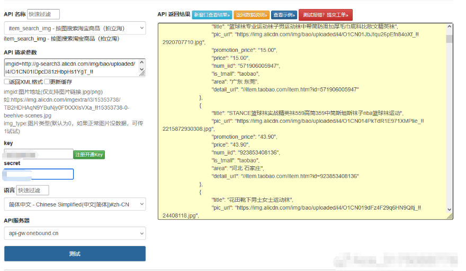This screenshot has width=466, height=271.
Task: Open the 简体中文 language dropdown
Action: pos(75,204)
